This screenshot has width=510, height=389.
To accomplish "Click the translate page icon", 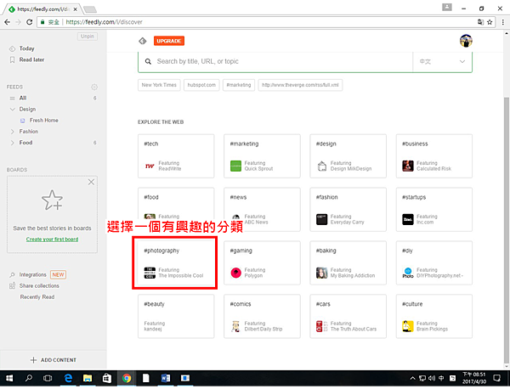I will (480, 22).
